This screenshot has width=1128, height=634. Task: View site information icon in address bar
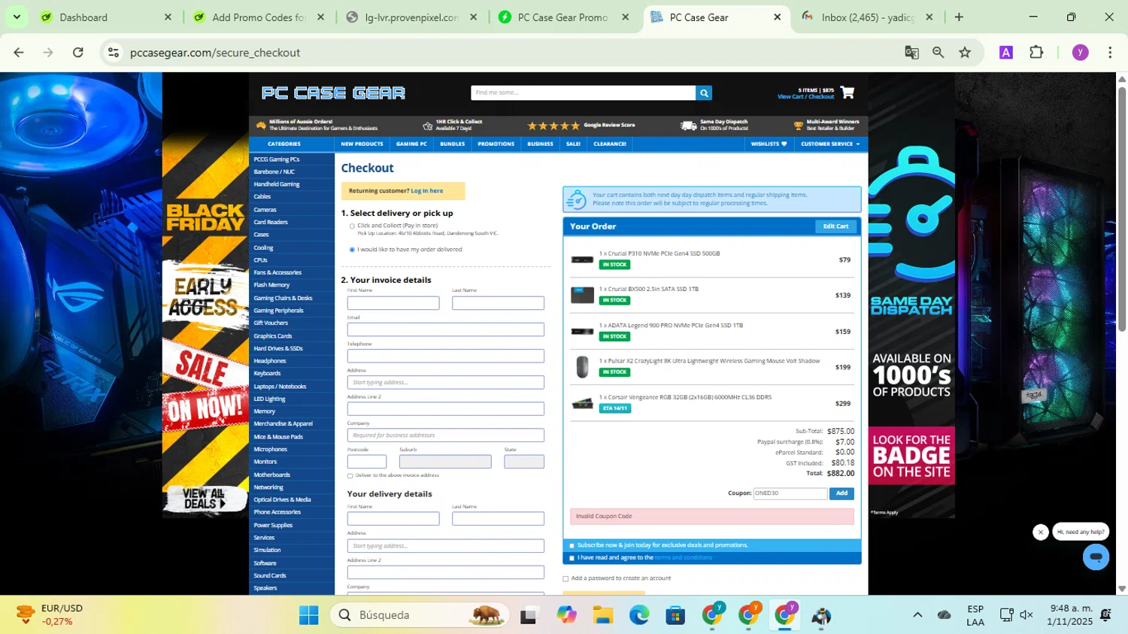click(x=114, y=52)
